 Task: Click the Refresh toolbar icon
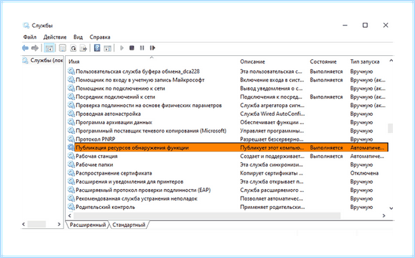pos(73,48)
